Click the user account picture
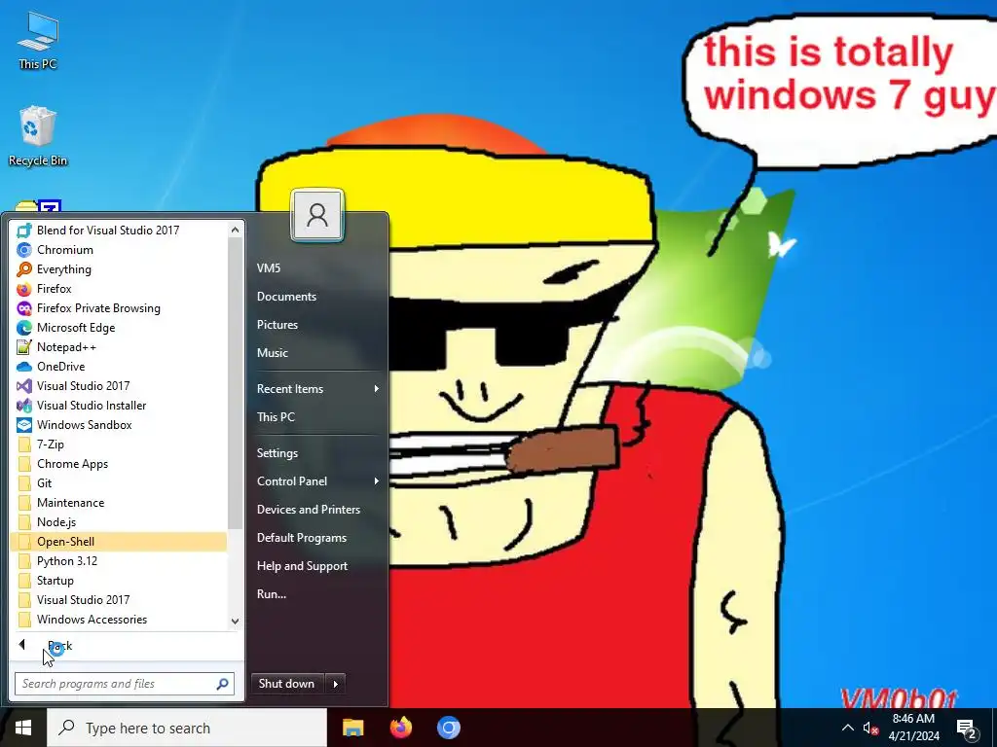 click(x=317, y=215)
